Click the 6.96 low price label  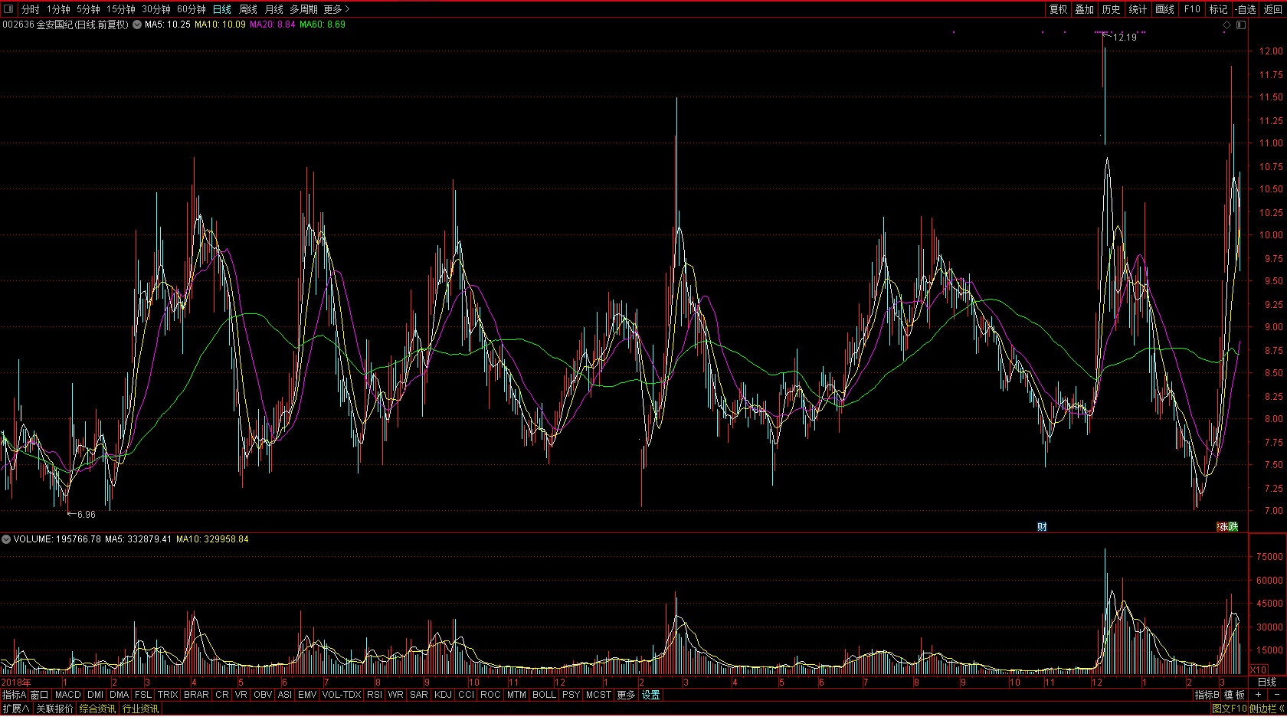point(87,515)
